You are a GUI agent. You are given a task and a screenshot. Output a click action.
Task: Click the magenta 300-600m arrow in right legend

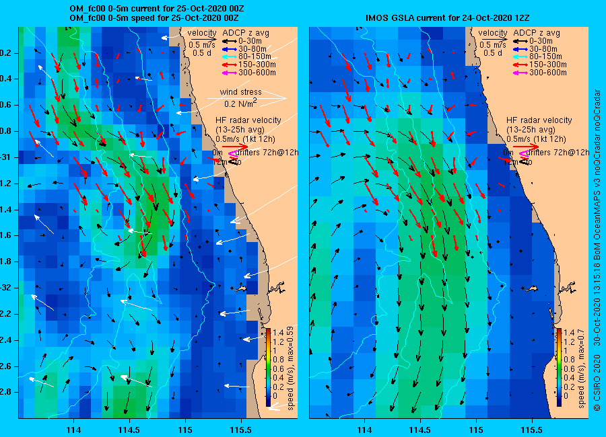click(x=520, y=73)
